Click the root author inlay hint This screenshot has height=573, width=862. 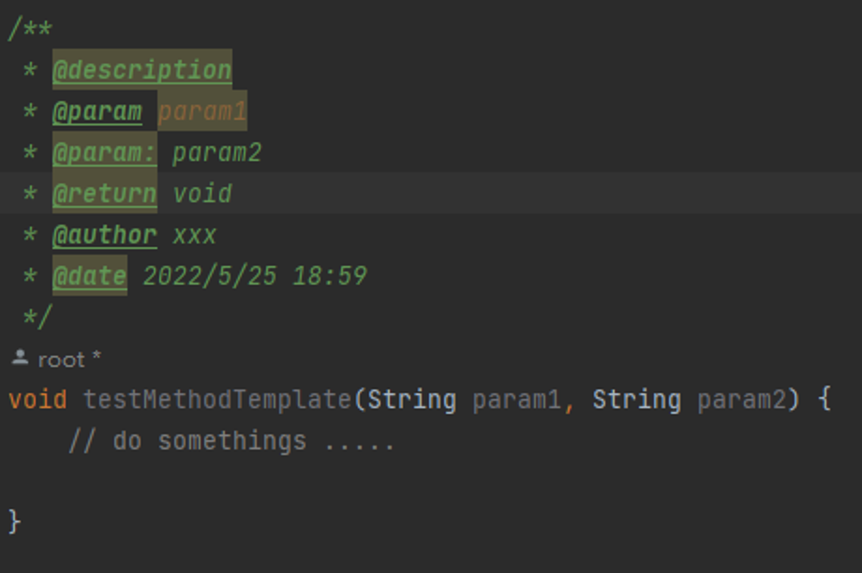pyautogui.click(x=69, y=359)
